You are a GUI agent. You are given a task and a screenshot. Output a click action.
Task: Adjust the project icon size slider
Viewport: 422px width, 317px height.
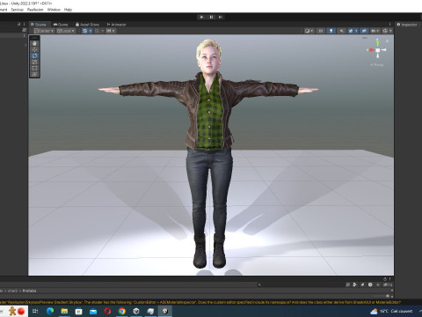point(388,296)
